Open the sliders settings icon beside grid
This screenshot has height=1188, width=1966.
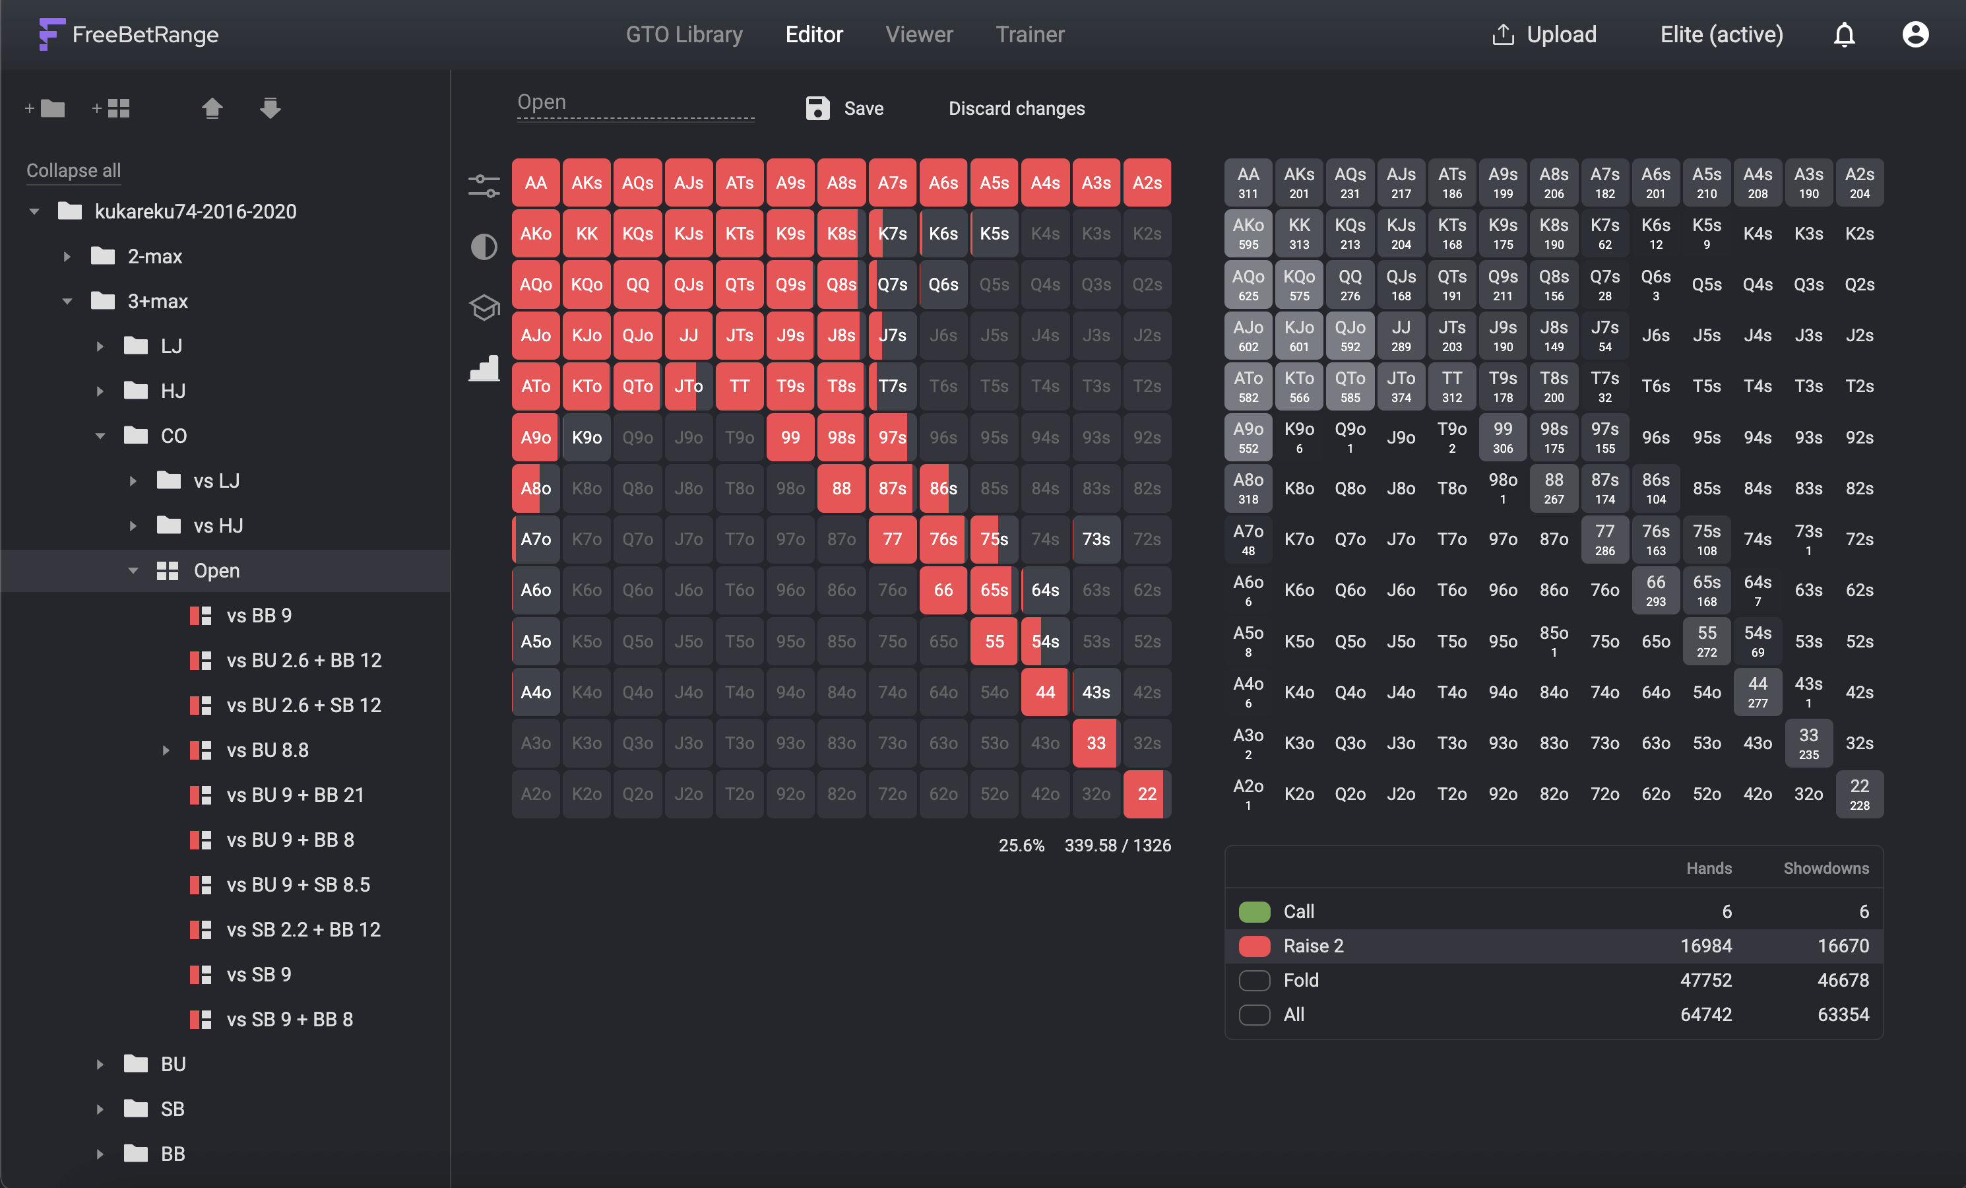click(x=484, y=185)
